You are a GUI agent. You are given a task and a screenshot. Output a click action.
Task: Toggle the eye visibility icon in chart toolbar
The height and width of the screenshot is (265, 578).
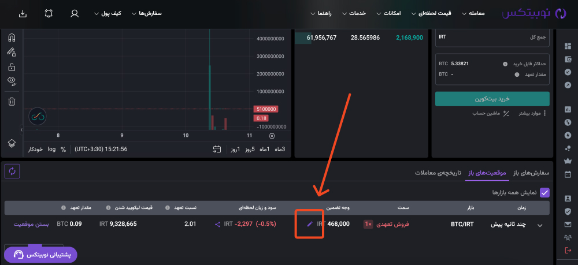12,81
